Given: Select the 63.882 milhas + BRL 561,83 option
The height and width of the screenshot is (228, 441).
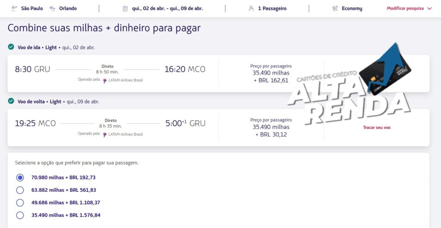Looking at the screenshot, I should coord(20,190).
